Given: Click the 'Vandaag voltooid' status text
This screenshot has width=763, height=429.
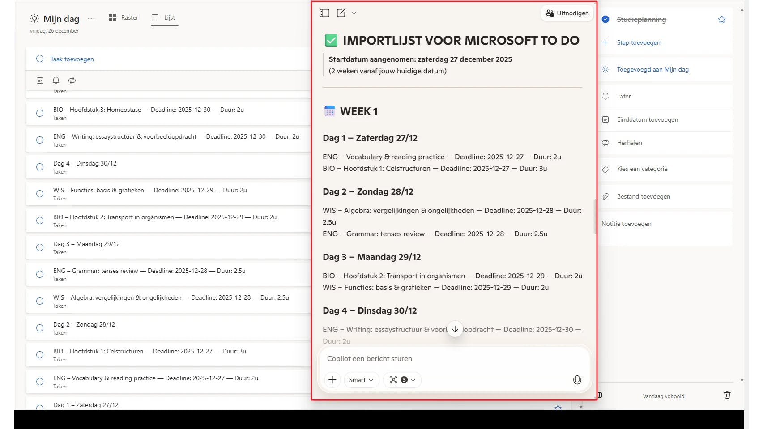Looking at the screenshot, I should point(664,396).
